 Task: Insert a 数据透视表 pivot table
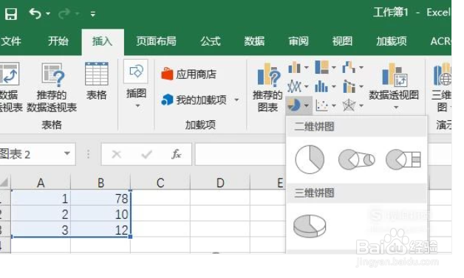point(10,87)
